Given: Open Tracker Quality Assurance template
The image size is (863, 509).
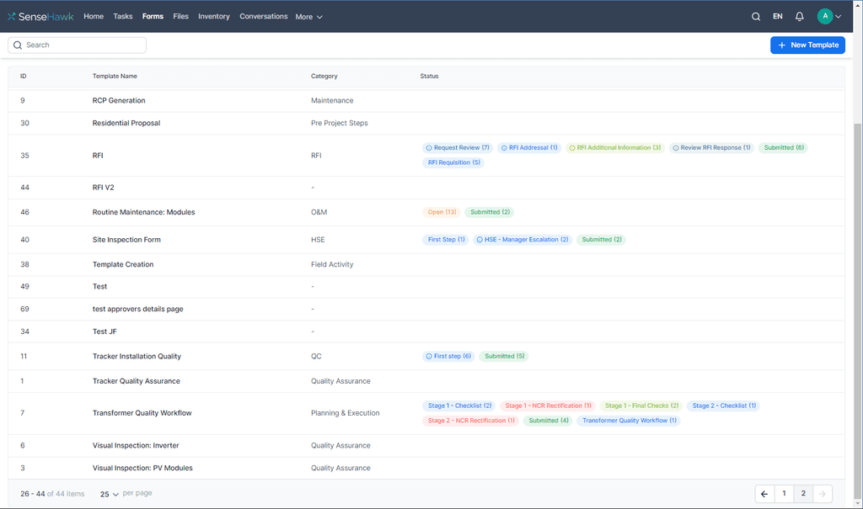Looking at the screenshot, I should [x=136, y=381].
